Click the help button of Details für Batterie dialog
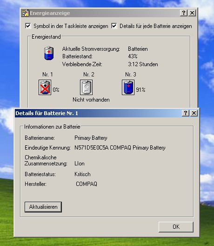Viewport: 214px width, 246px height. 186,113
